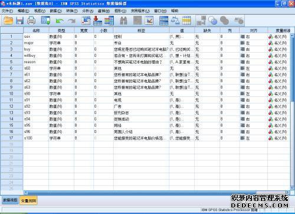The width and height of the screenshot is (295, 214).
Task: Click the Recall dialog toolbar icon
Action: click(45, 20)
